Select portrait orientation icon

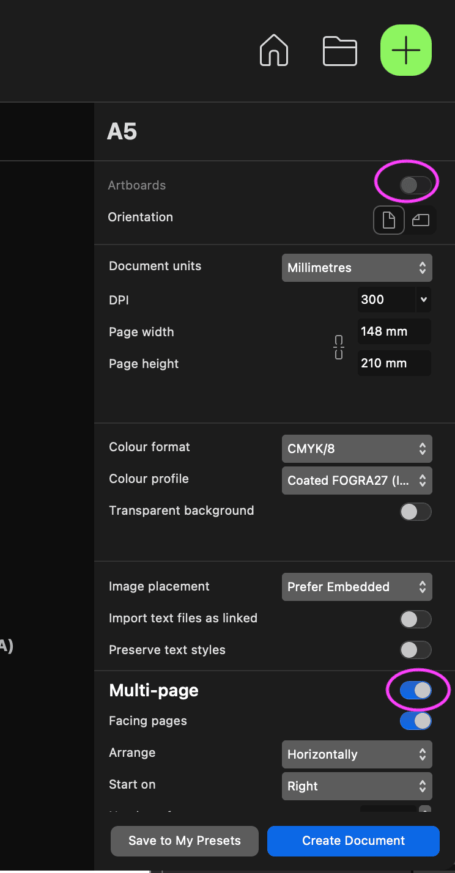pos(389,220)
